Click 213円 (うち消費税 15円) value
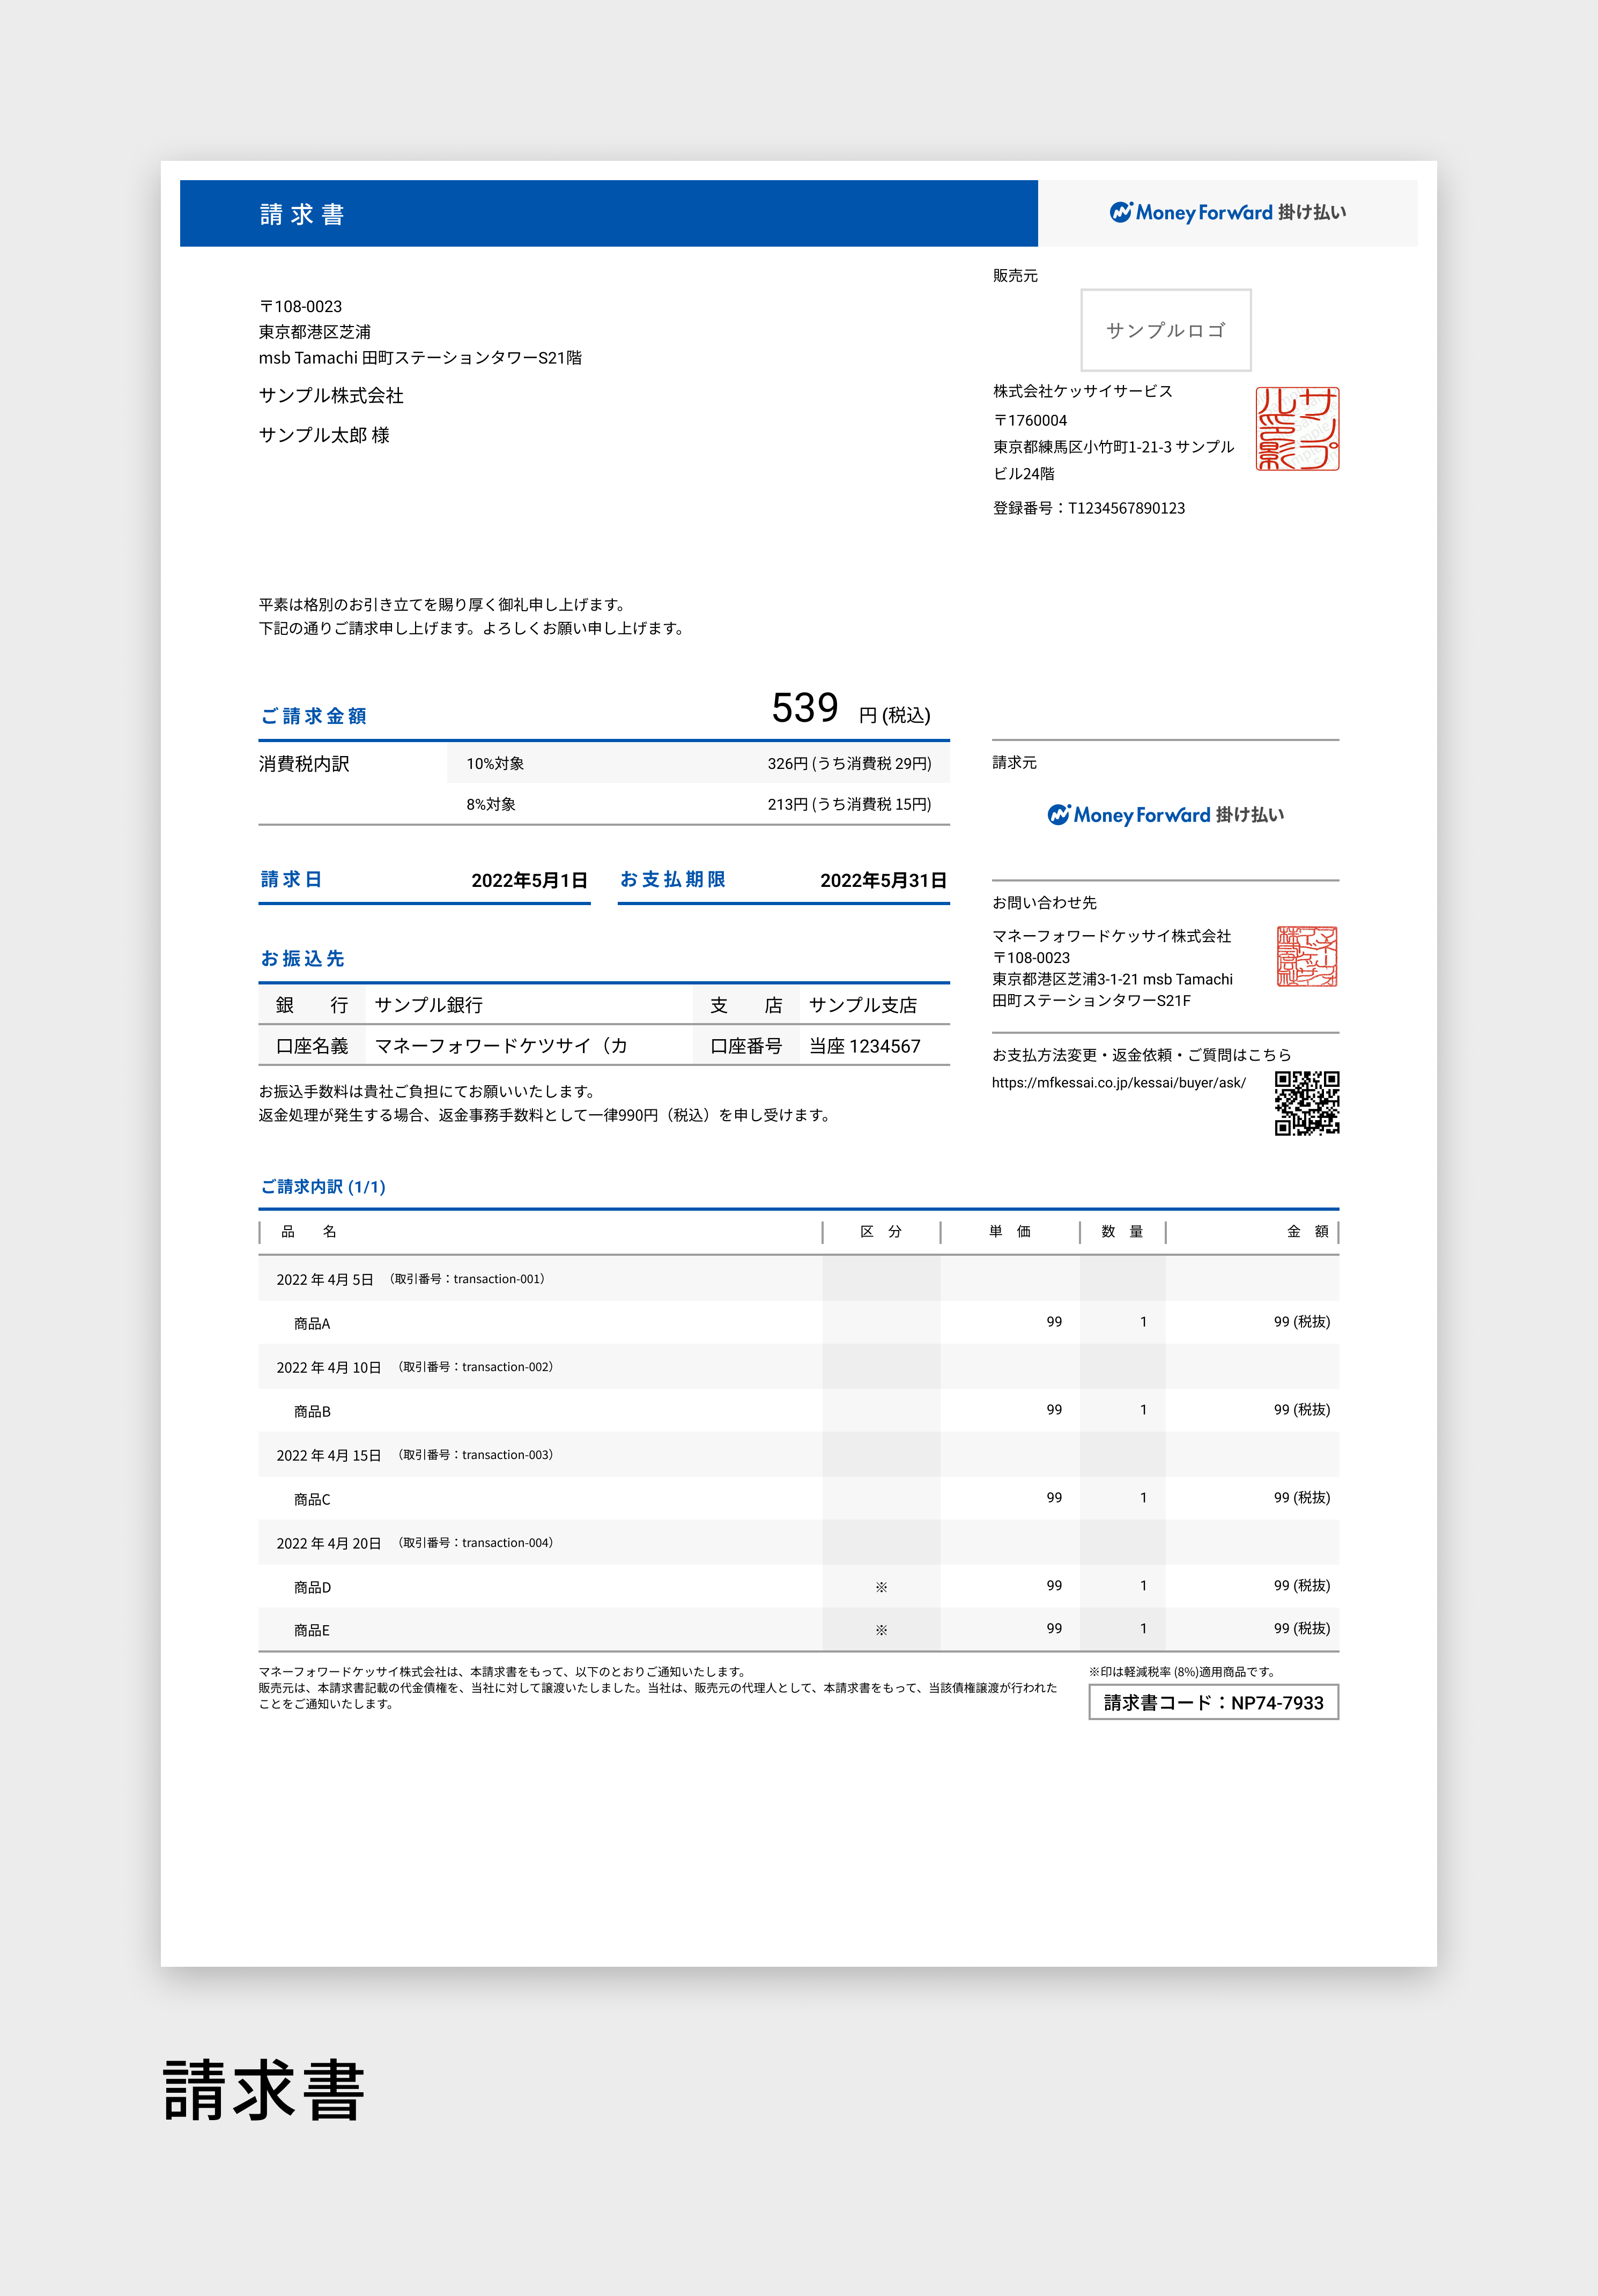The image size is (1598, 2296). click(x=849, y=804)
